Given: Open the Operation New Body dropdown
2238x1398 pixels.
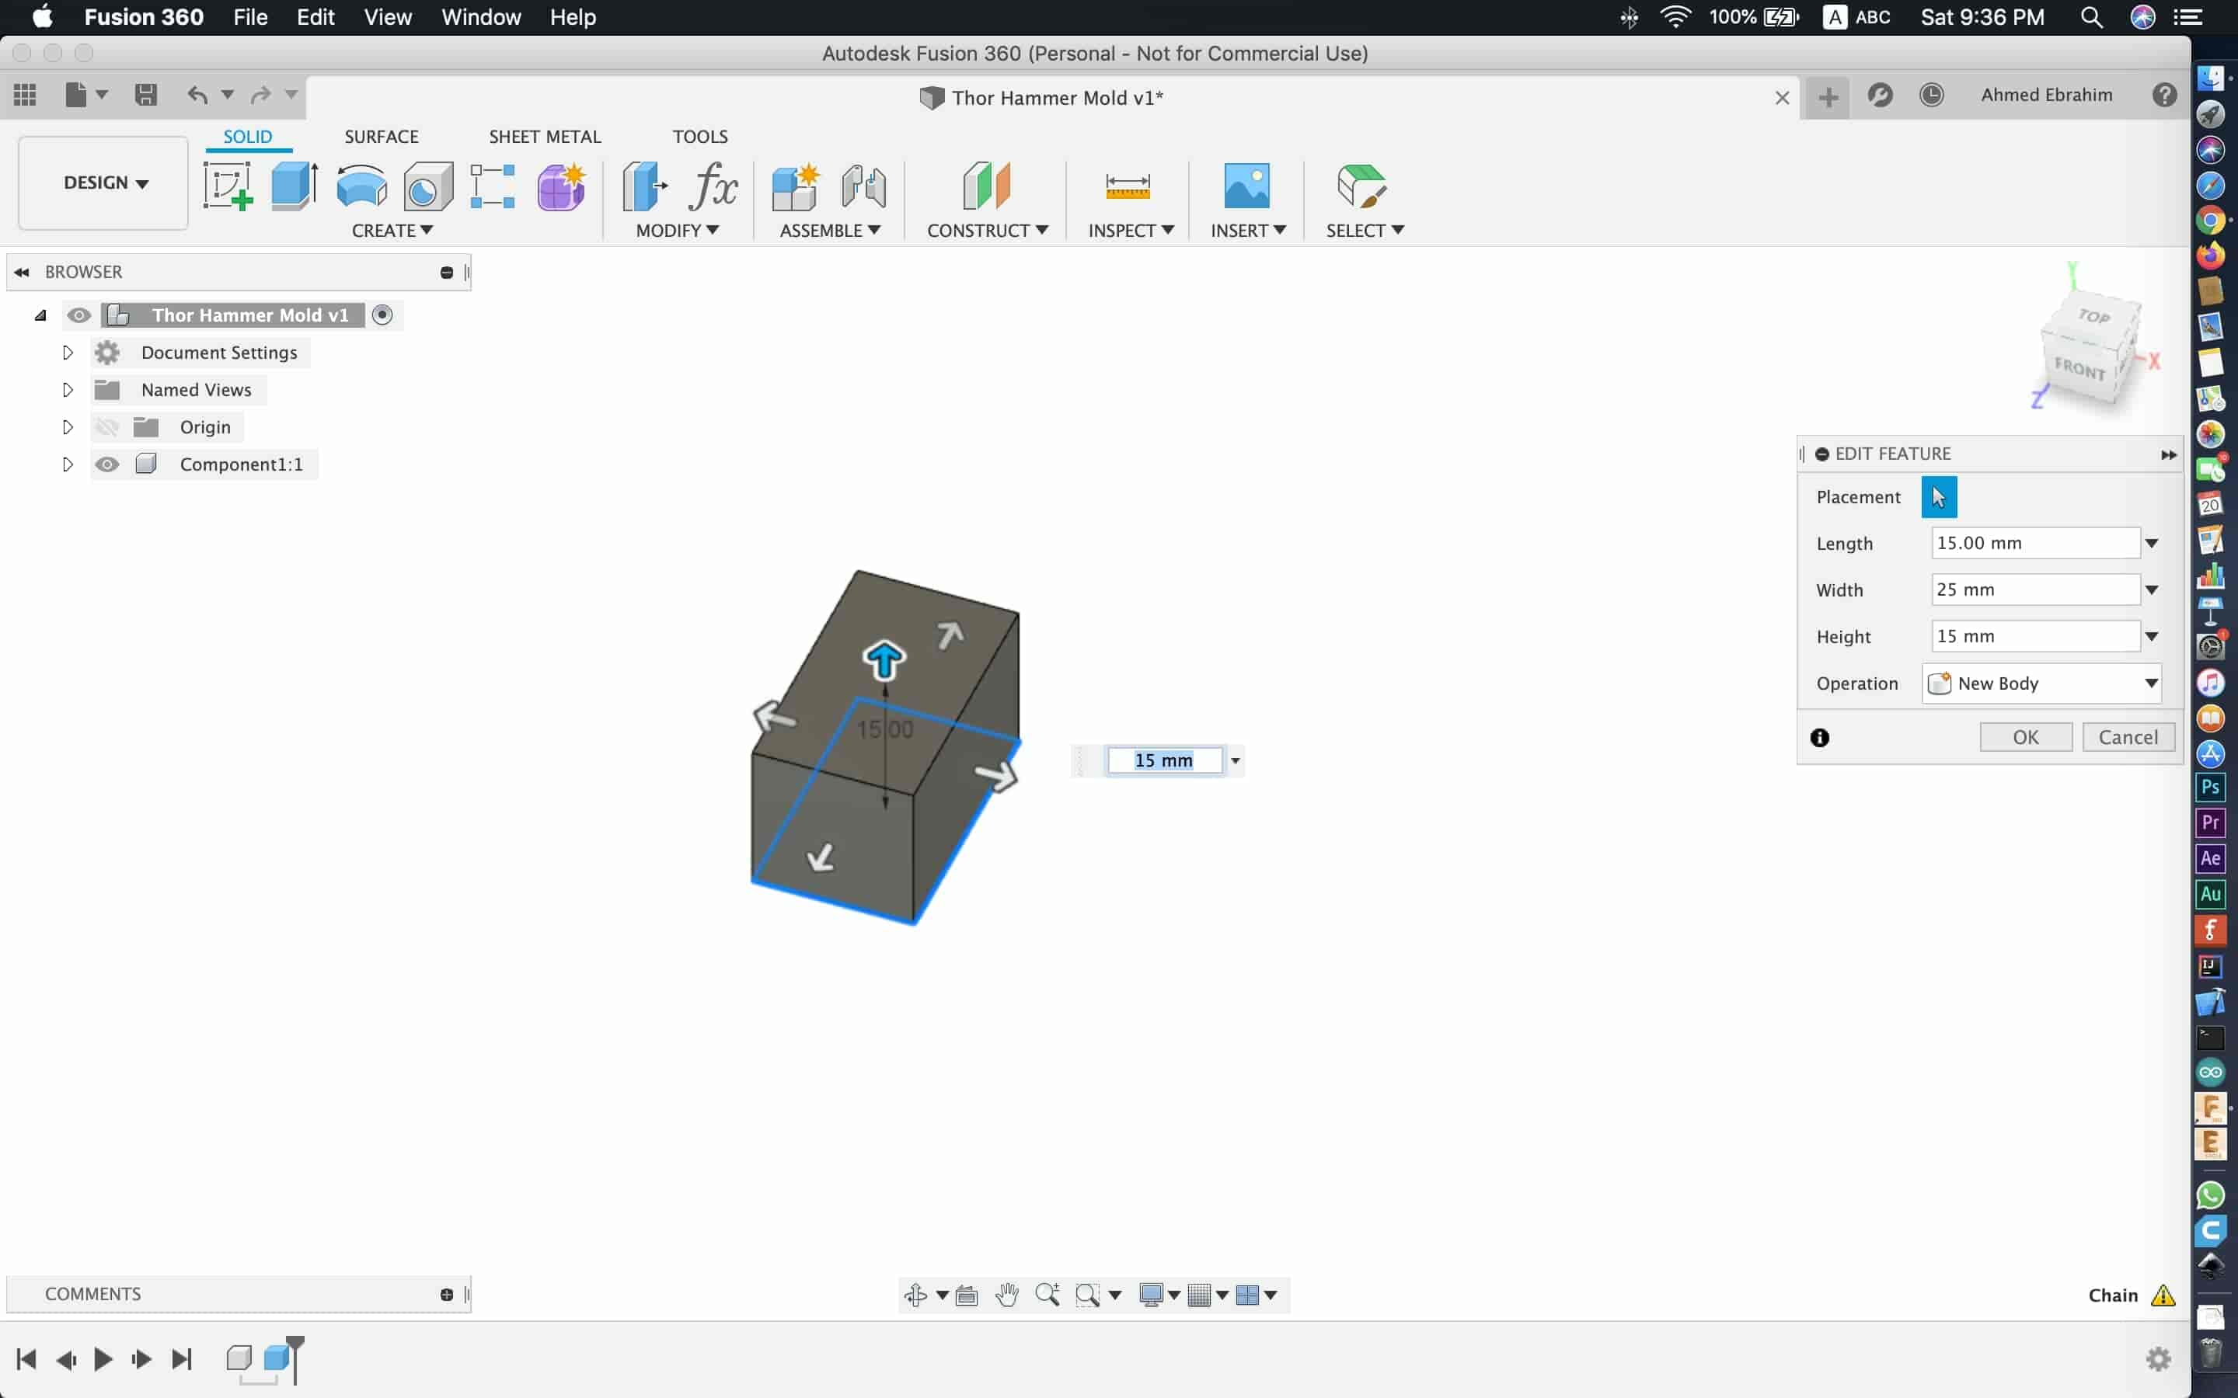Looking at the screenshot, I should point(2041,683).
